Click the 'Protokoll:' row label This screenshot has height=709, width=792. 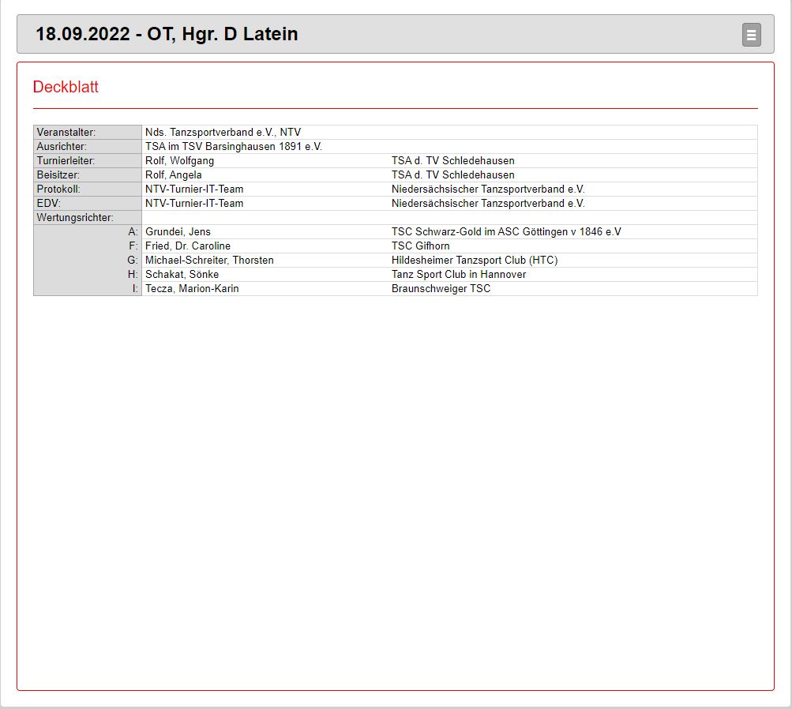[x=58, y=189]
